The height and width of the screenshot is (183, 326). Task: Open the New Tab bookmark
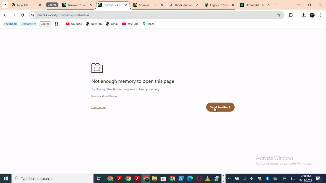click(94, 24)
